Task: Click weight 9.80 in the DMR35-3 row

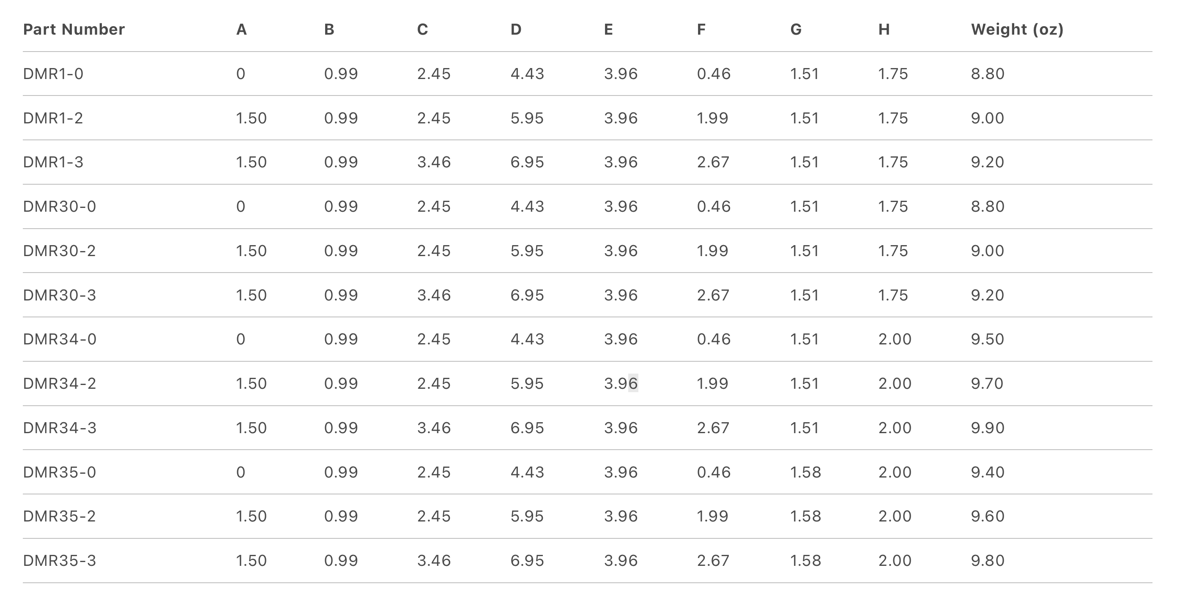Action: pyautogui.click(x=987, y=560)
